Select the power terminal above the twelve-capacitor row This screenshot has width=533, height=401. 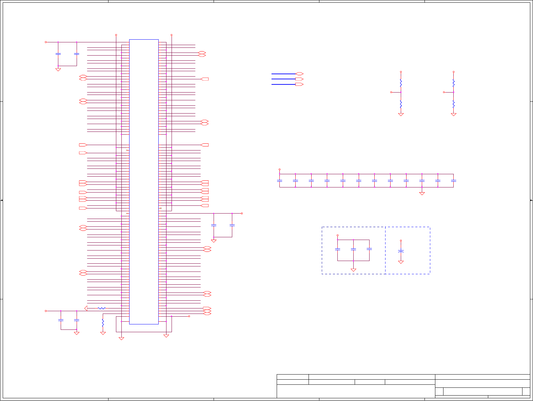point(279,169)
